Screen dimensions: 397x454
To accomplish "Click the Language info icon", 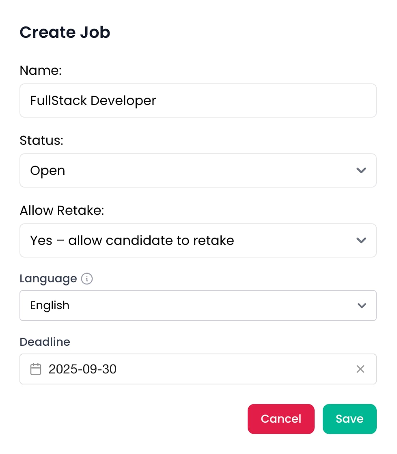I will point(87,279).
